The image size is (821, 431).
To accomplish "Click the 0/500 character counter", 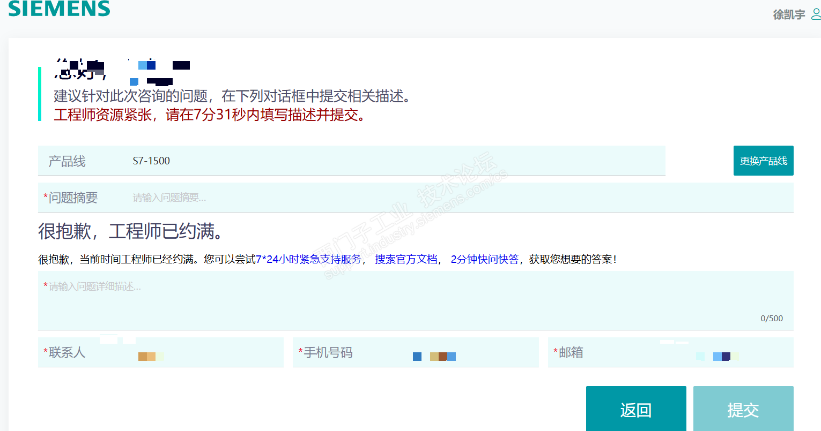I will coord(772,319).
